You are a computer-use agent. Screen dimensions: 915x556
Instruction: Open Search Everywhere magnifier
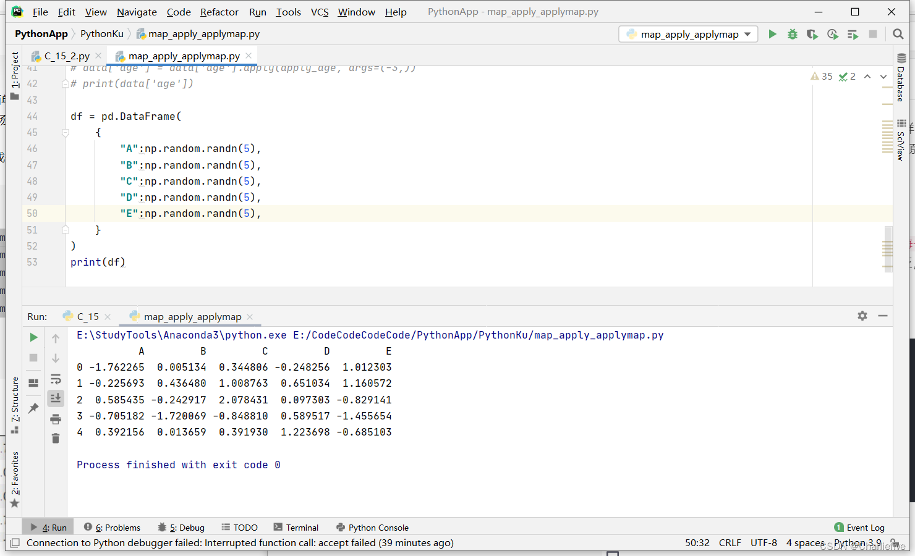coord(898,34)
